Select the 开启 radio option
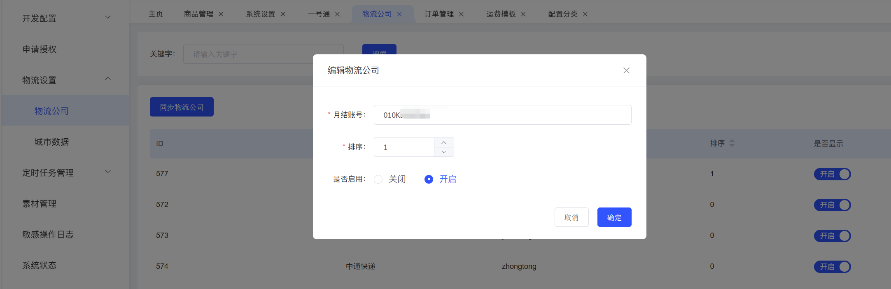Image resolution: width=891 pixels, height=289 pixels. click(429, 179)
